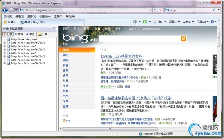This screenshot has height=139, width=224.
Task: Open the Home icon dropdown arrow
Action: pyautogui.click(x=140, y=22)
